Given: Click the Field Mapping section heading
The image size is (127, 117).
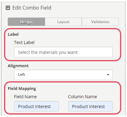Looking at the screenshot, I should tap(22, 88).
